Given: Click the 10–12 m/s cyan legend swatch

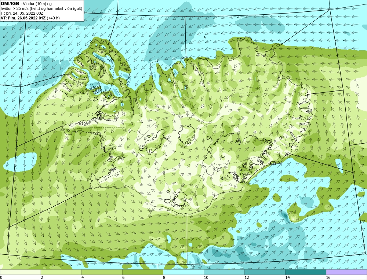Looking at the screenshot, I should coord(224,272).
